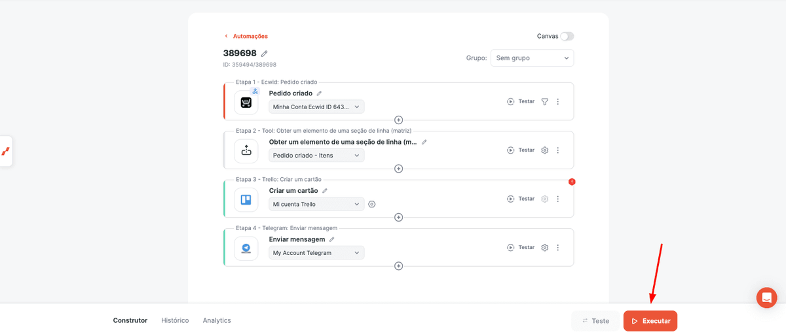Switch to the Histórico tab
This screenshot has width=786, height=336.
pos(175,320)
